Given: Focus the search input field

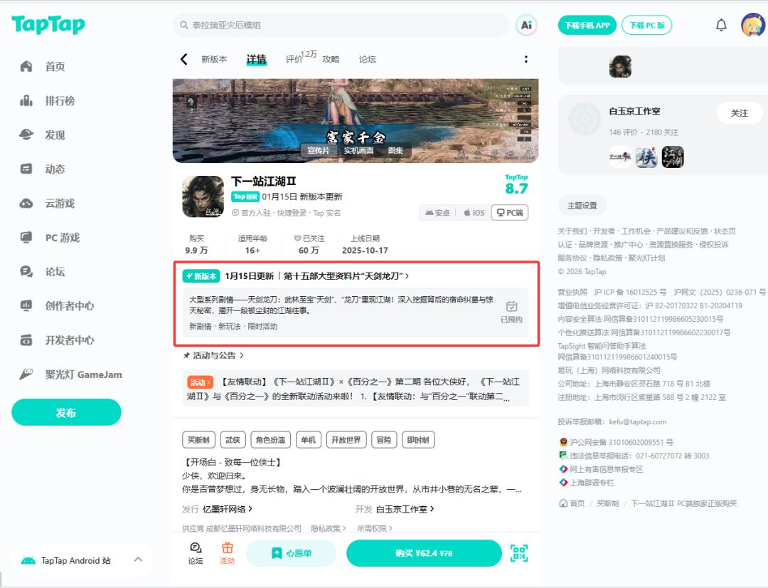Looking at the screenshot, I should [341, 25].
